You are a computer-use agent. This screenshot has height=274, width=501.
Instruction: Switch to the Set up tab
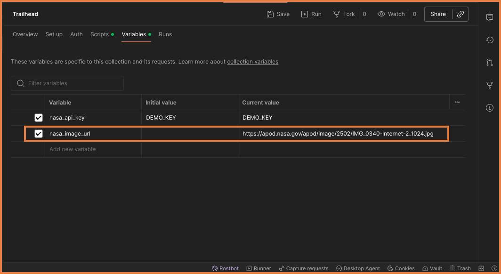54,34
